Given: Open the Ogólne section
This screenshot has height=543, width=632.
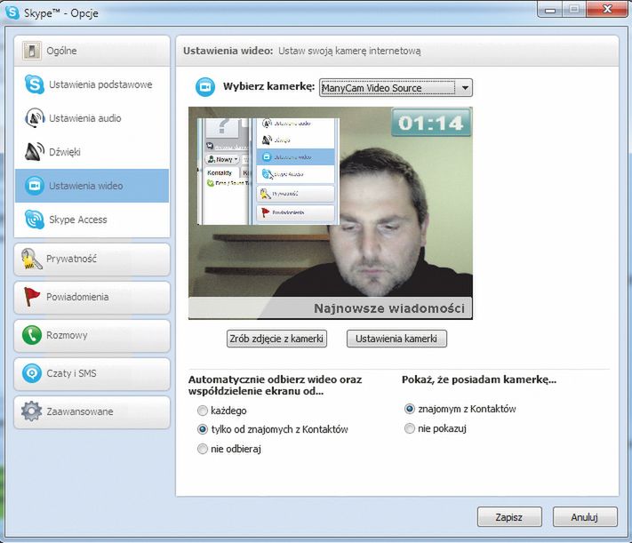Looking at the screenshot, I should 92,51.
